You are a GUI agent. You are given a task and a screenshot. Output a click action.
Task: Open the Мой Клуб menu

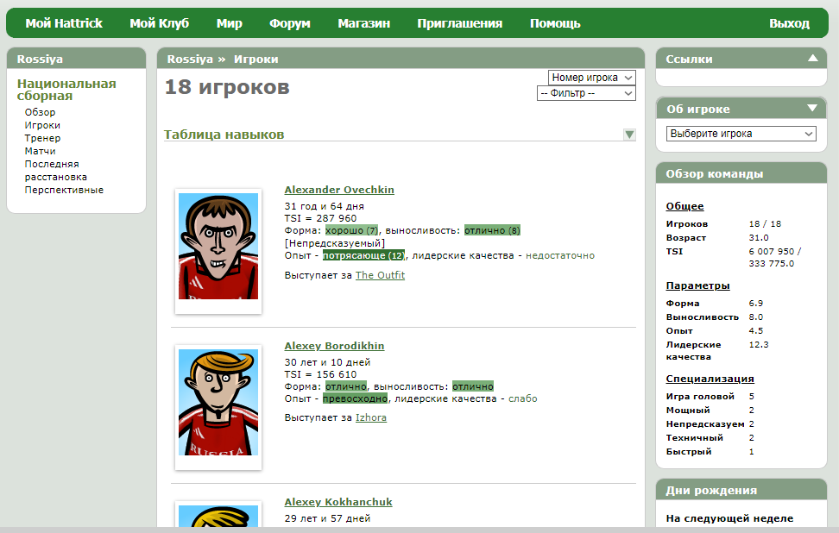pos(159,23)
